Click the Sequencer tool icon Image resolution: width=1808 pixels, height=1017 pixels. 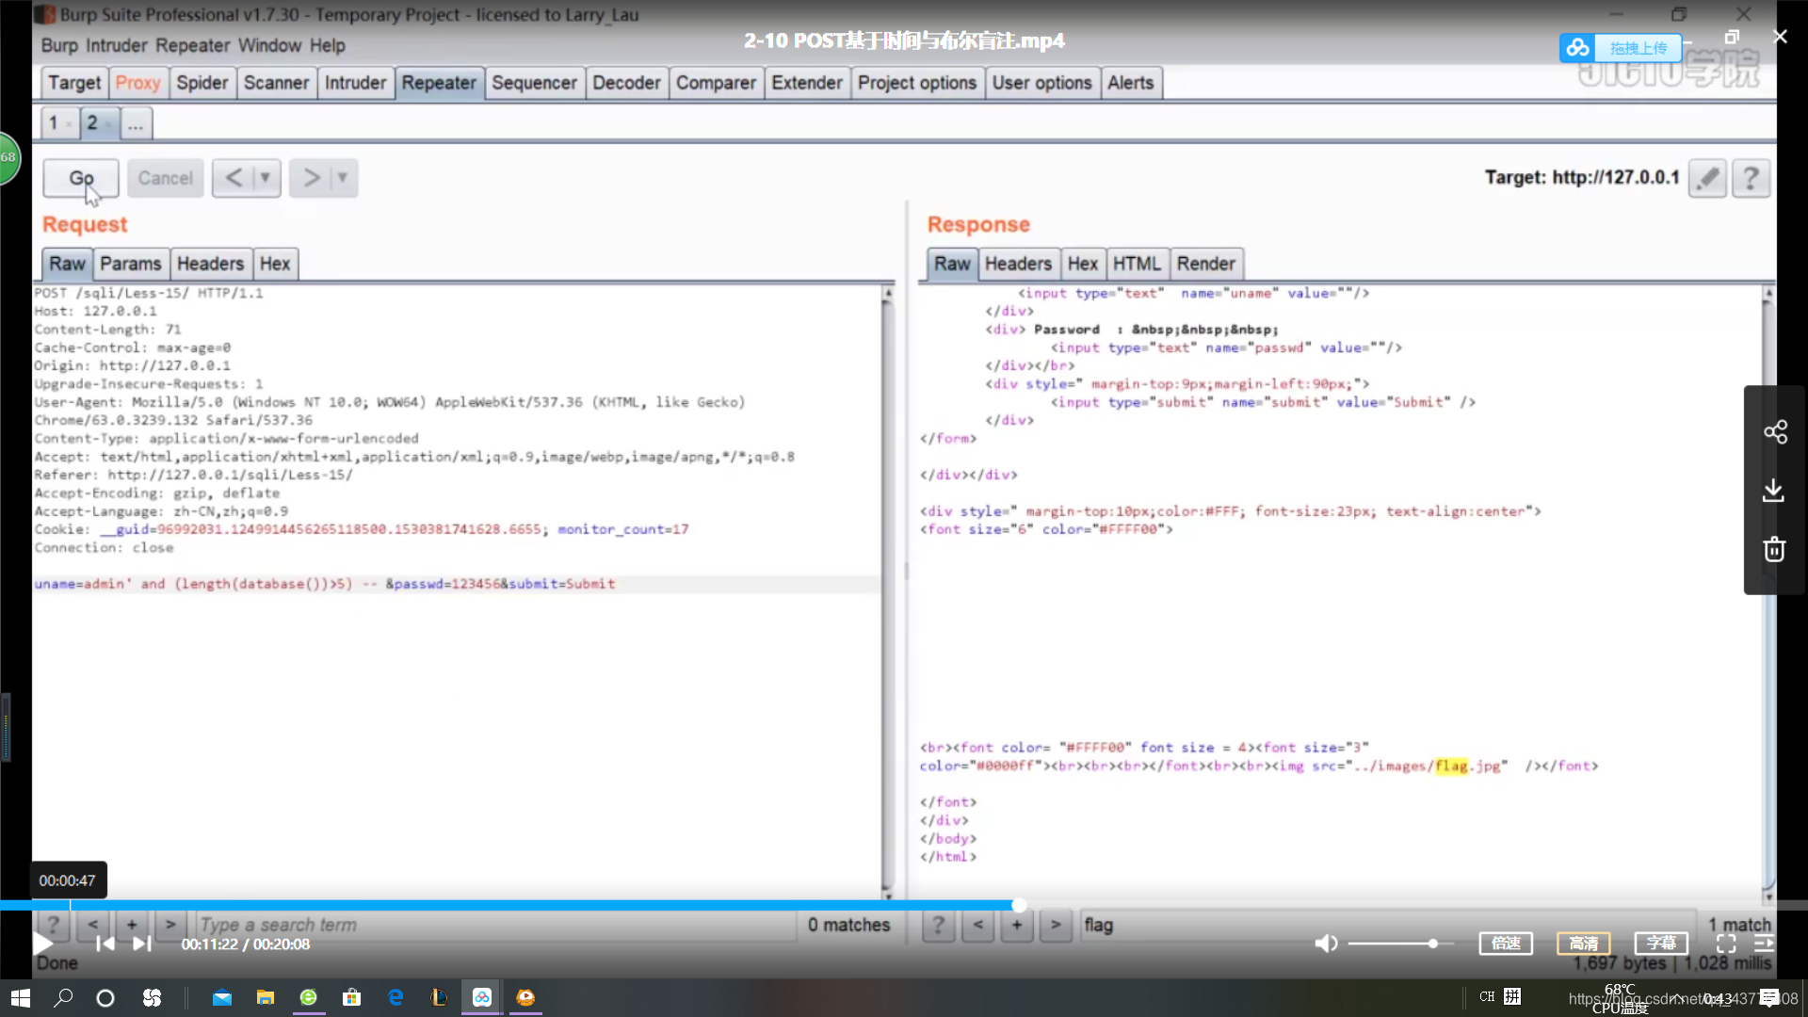pyautogui.click(x=534, y=82)
